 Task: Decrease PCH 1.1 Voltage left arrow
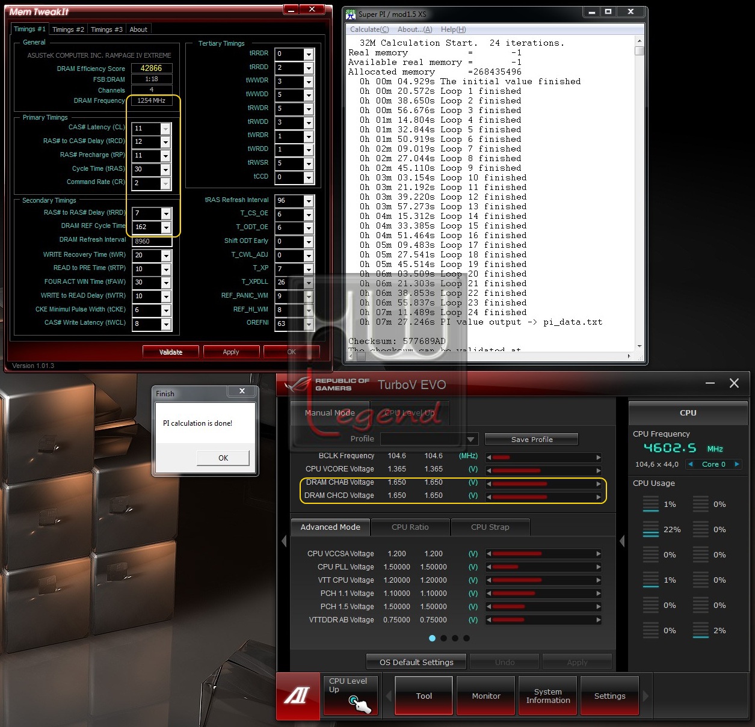pos(488,594)
